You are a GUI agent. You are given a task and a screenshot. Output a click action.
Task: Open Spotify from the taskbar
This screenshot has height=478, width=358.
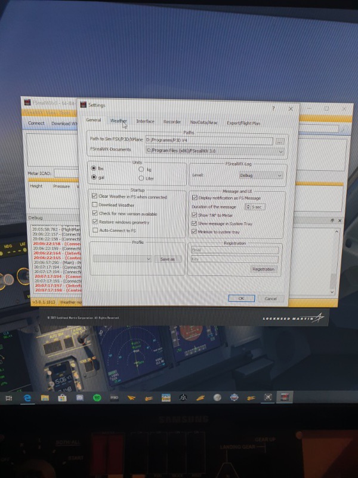97,398
